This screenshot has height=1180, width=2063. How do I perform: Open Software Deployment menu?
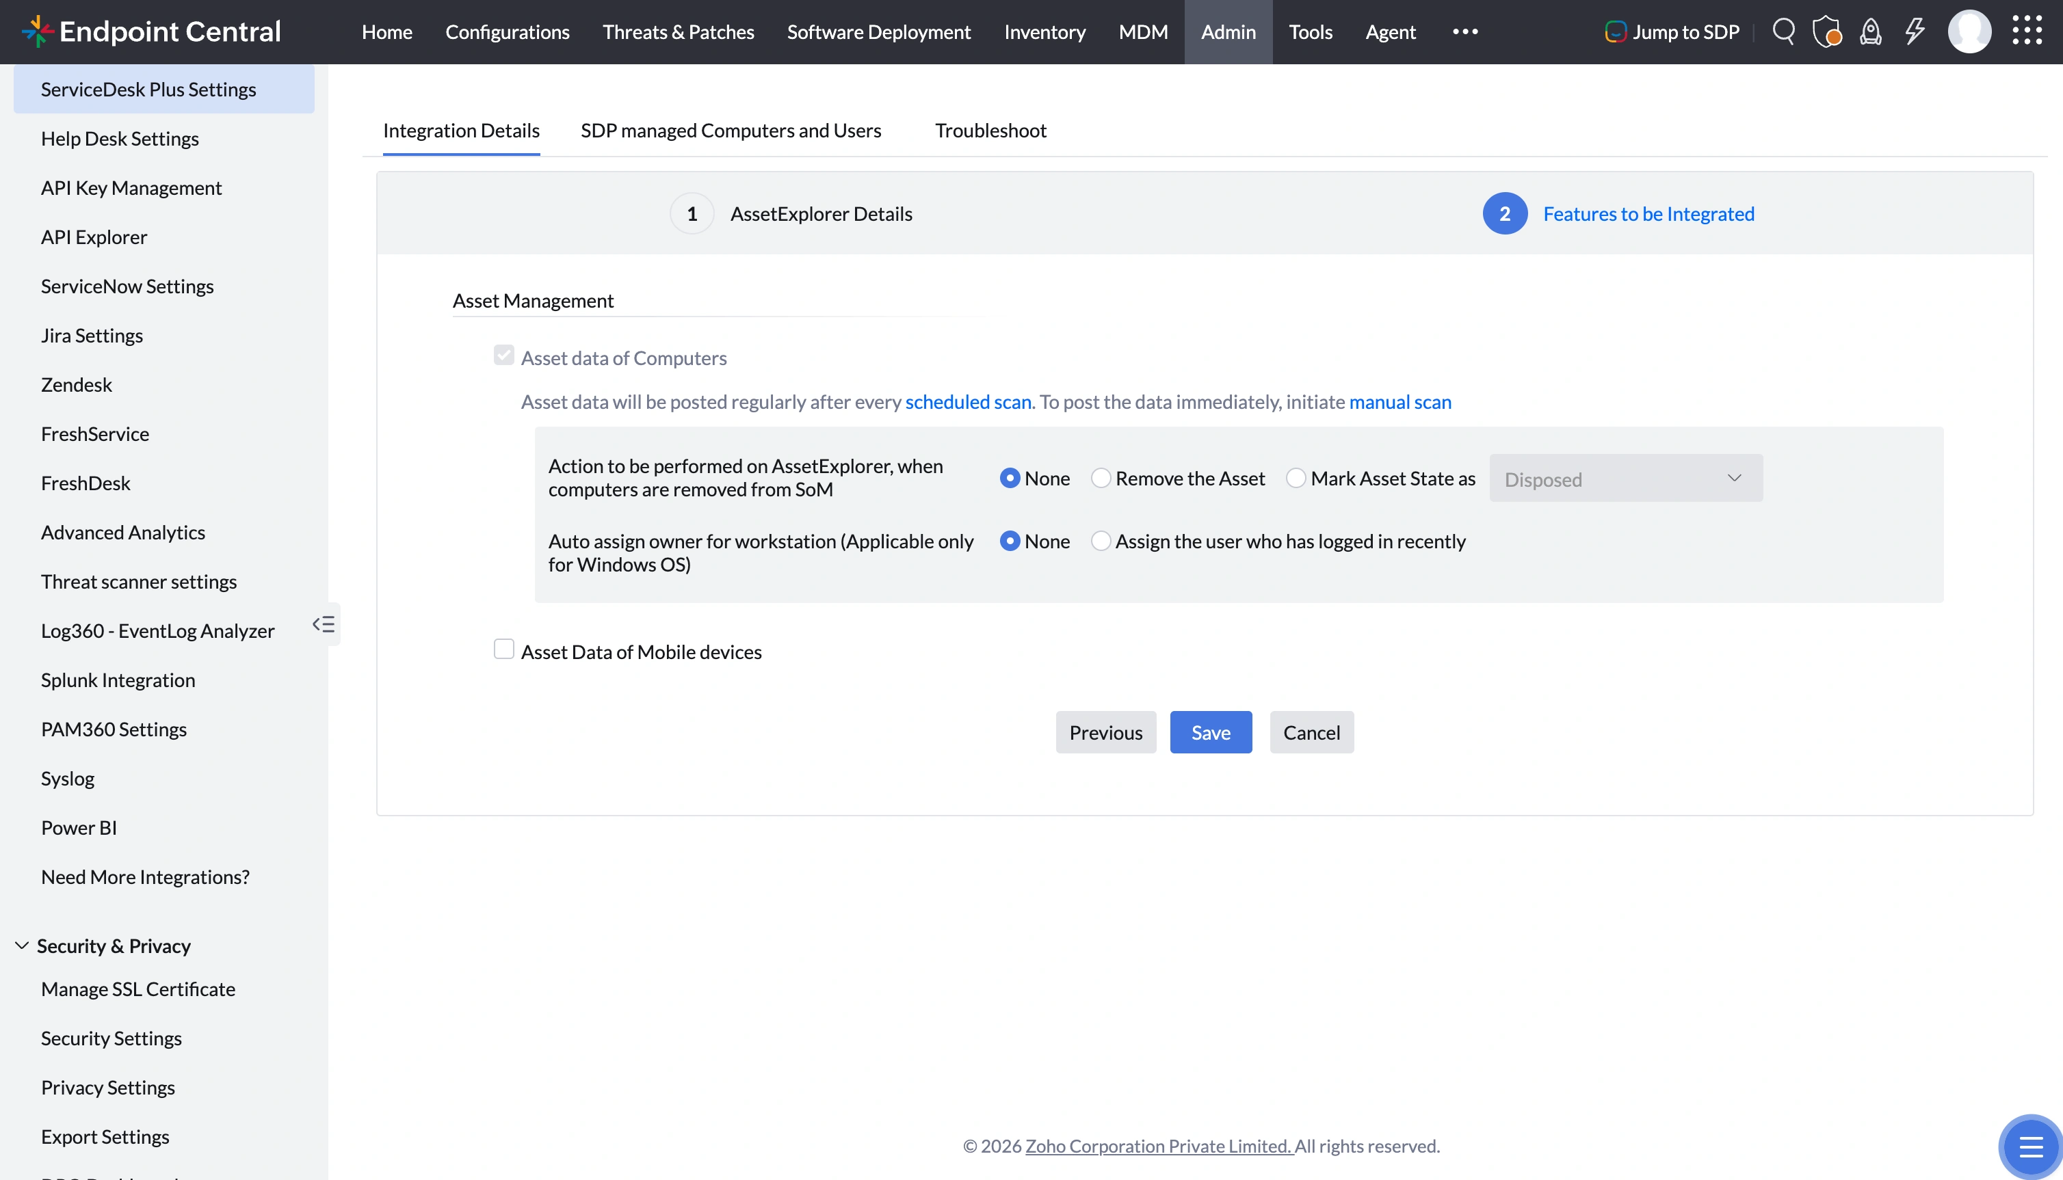coord(879,31)
